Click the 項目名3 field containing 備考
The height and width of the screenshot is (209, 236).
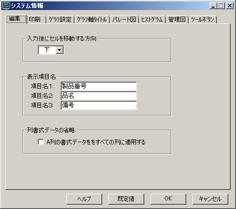click(99, 105)
